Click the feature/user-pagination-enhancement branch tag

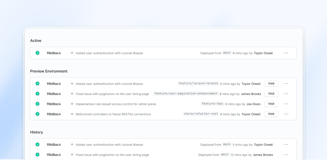186,94
